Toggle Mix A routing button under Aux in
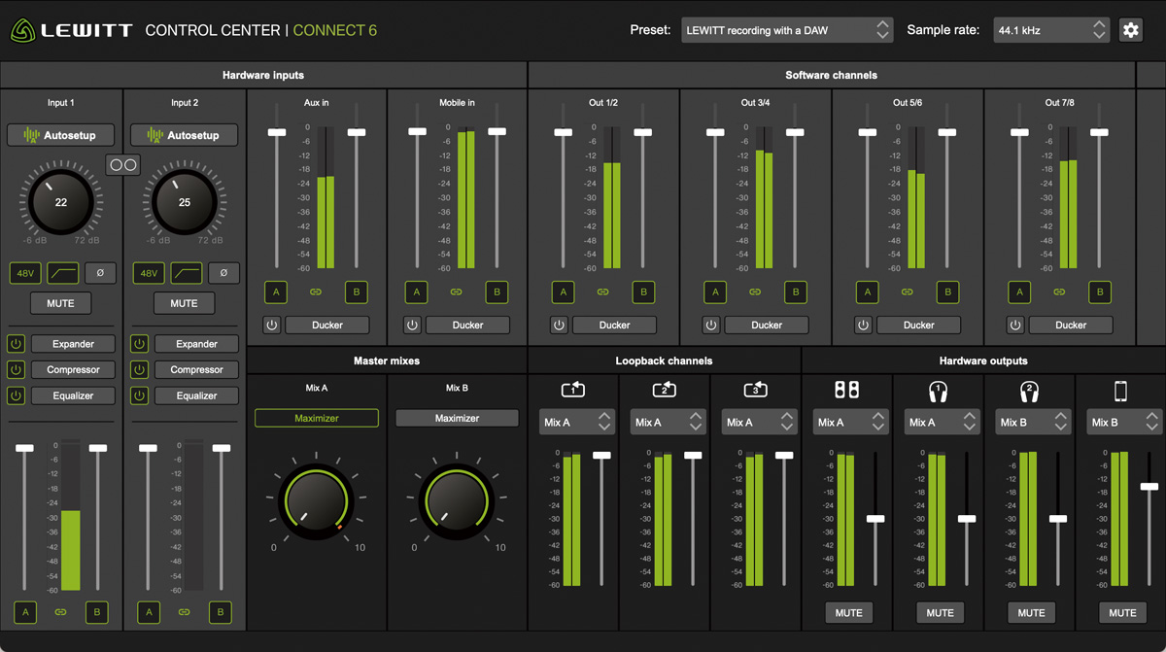Image resolution: width=1166 pixels, height=652 pixels. click(x=276, y=292)
